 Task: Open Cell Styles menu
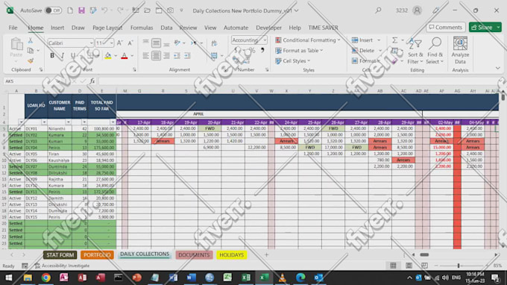pyautogui.click(x=292, y=61)
